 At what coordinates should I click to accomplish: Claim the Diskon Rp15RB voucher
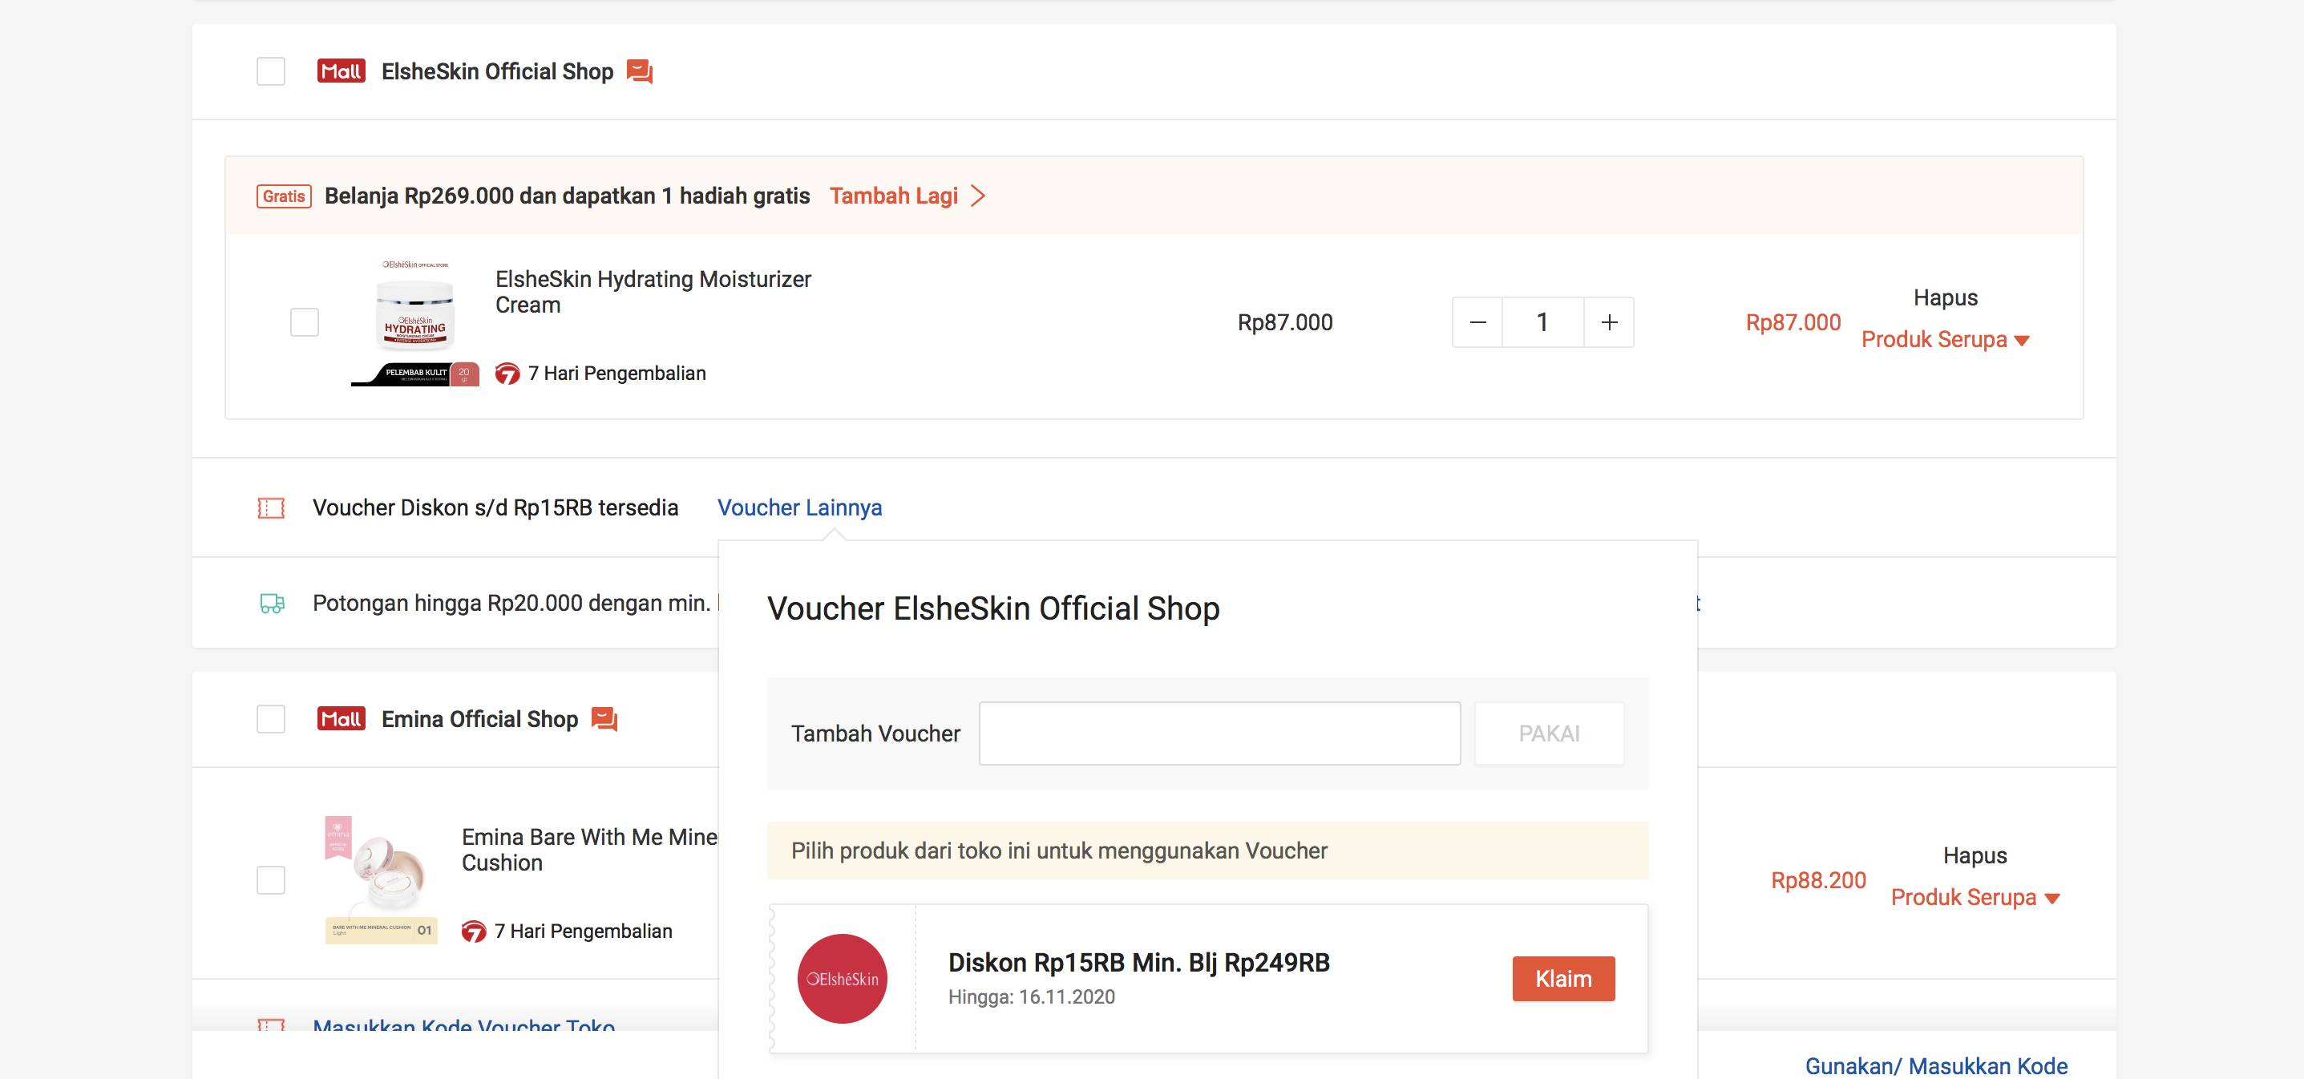(1562, 979)
